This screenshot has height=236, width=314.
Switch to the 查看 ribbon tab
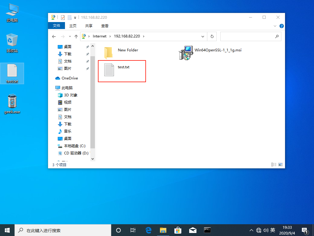pyautogui.click(x=105, y=26)
